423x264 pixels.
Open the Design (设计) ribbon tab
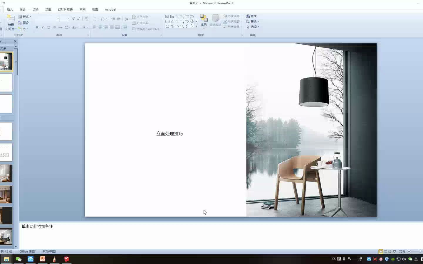(x=23, y=9)
